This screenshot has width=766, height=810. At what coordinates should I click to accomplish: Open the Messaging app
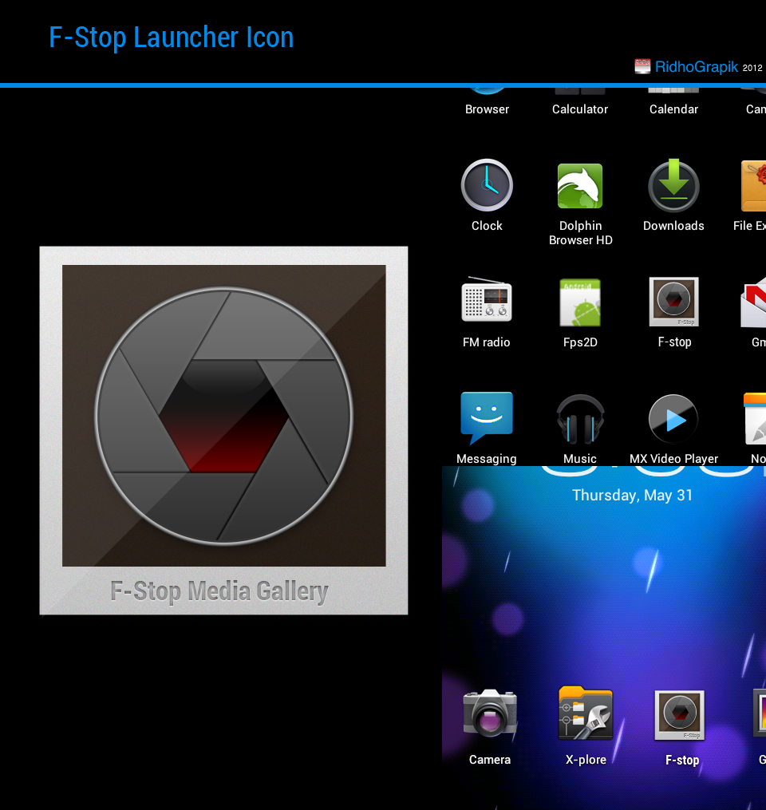pyautogui.click(x=487, y=418)
